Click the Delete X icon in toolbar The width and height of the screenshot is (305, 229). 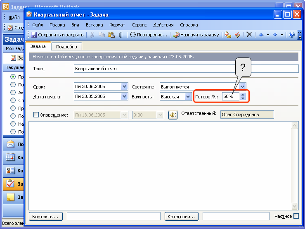(249, 34)
